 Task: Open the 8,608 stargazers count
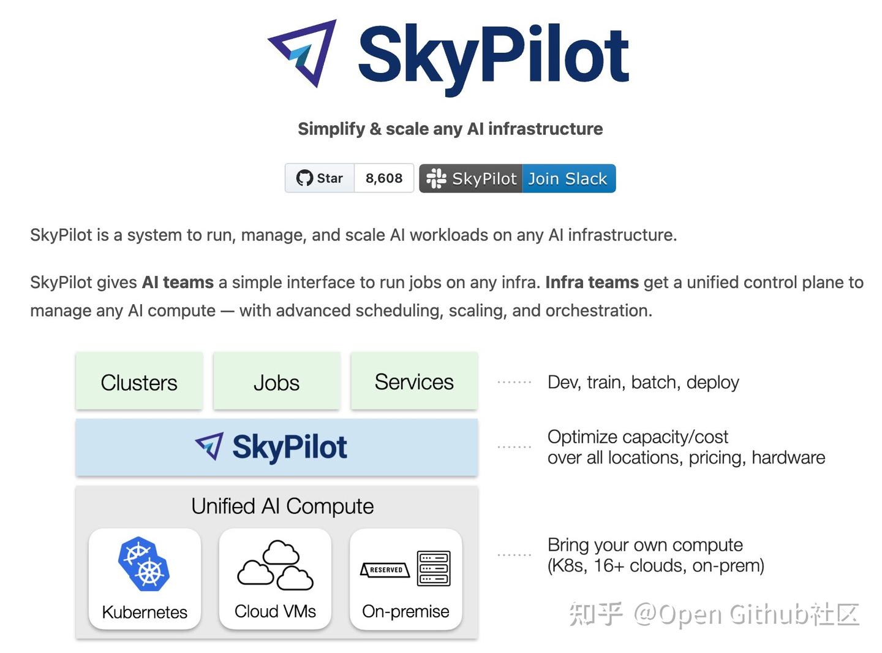coord(384,178)
